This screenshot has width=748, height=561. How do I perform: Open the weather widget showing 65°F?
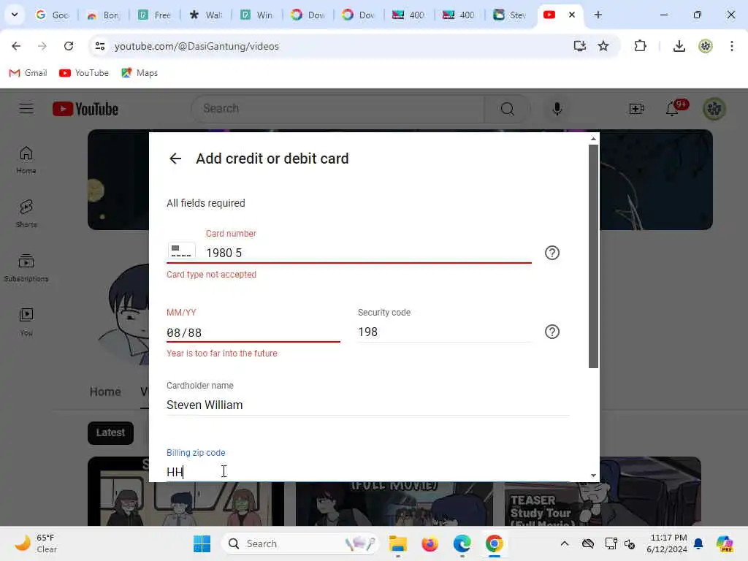(x=37, y=543)
